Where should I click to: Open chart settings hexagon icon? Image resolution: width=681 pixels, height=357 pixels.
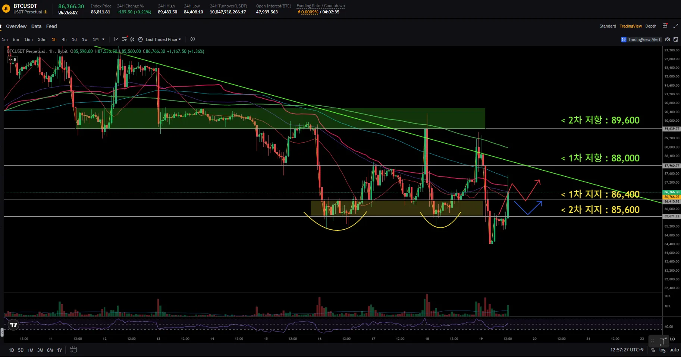pyautogui.click(x=141, y=39)
